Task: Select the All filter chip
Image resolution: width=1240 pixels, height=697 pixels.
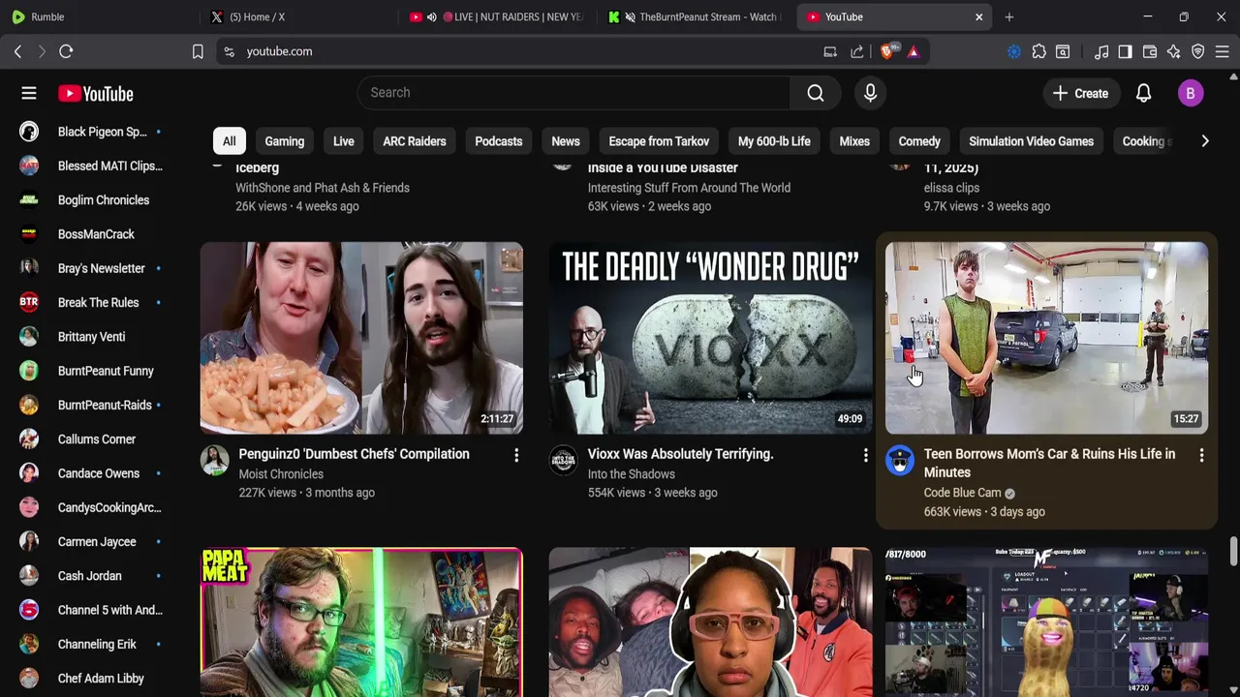Action: (229, 141)
